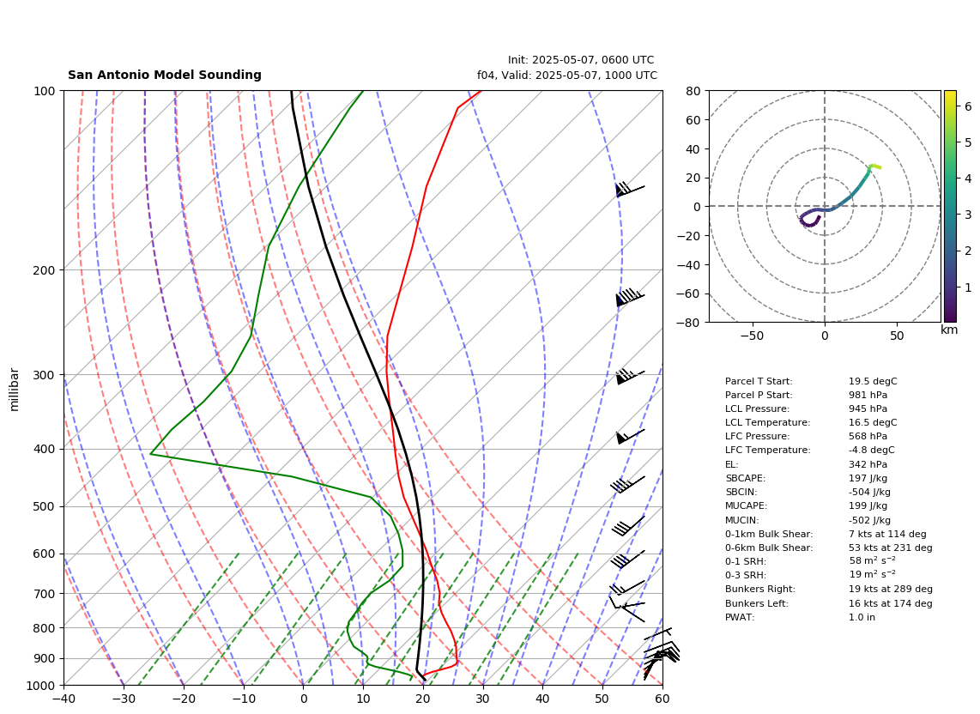Click the 16 kts at 174 deg value
The height and width of the screenshot is (714, 980).
(x=891, y=603)
